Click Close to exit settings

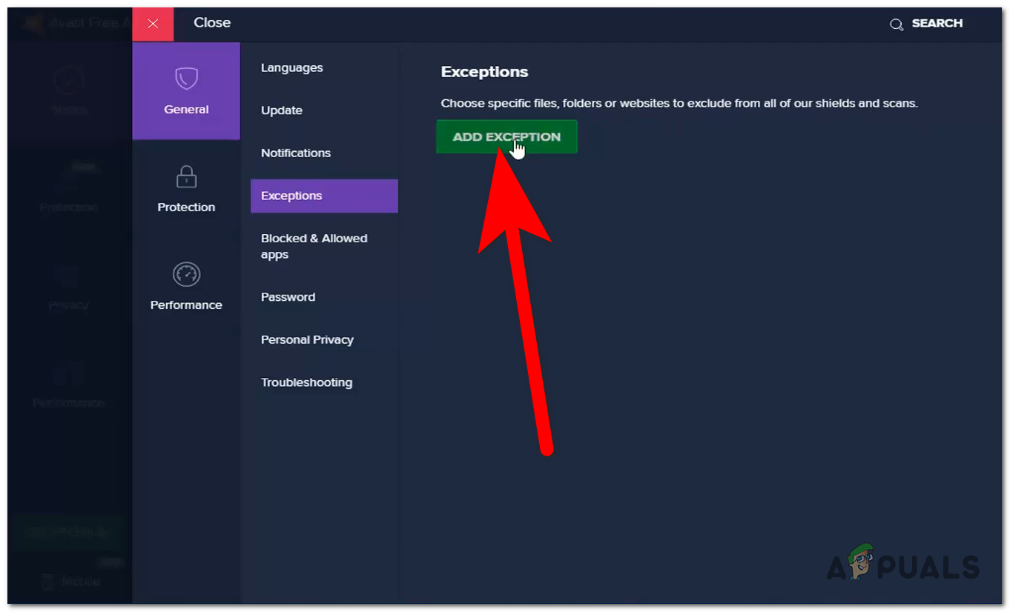(x=212, y=23)
